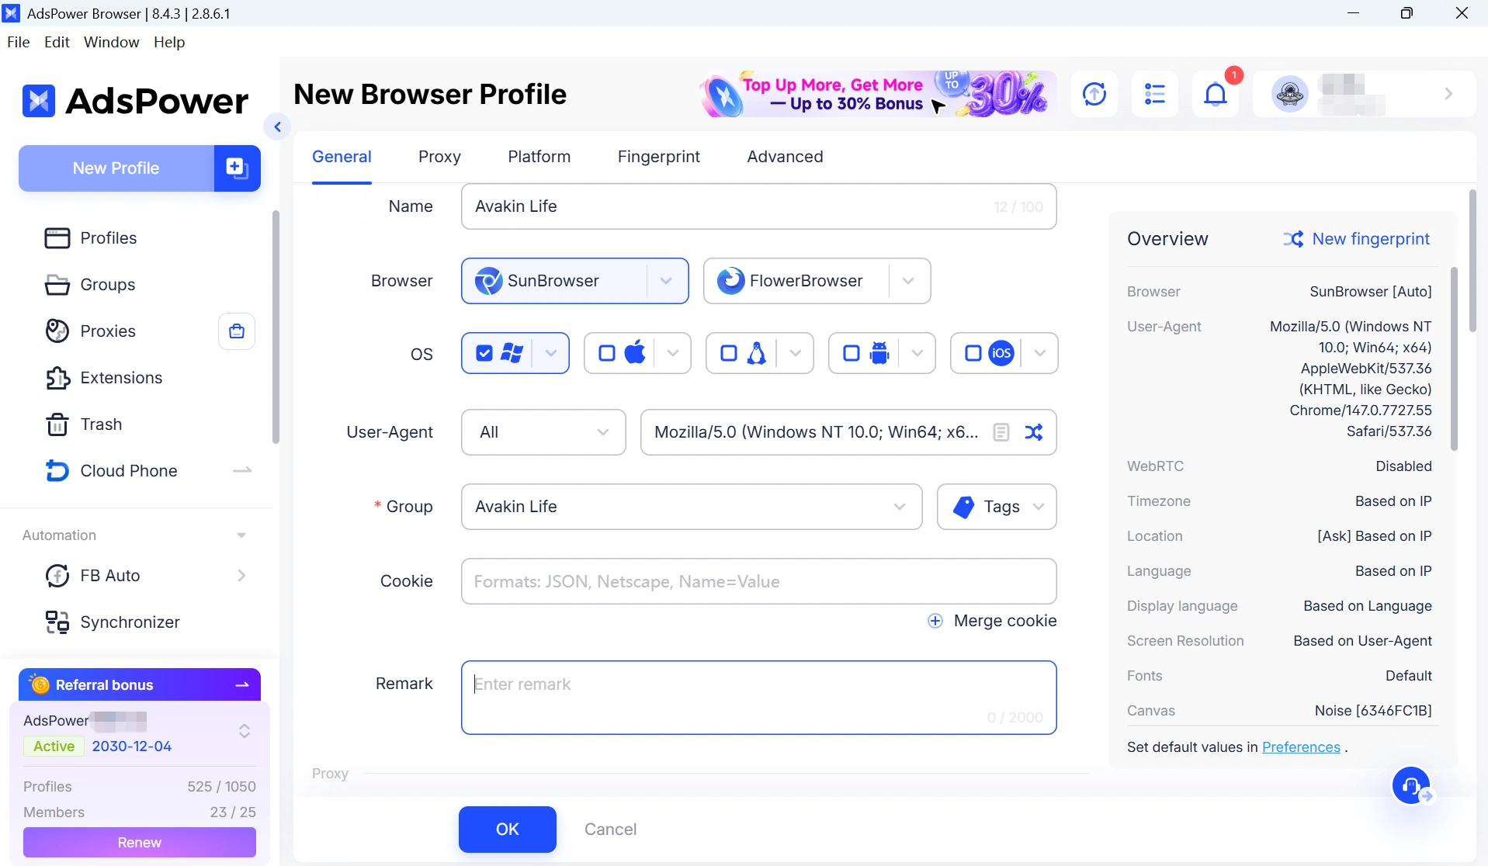Screen dimensions: 1488x866
Task: Toggle the Linux OS checkbox
Action: coord(729,354)
